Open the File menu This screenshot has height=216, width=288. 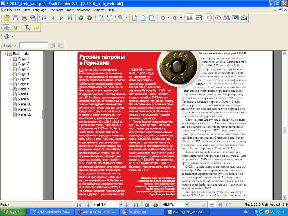click(x=9, y=10)
